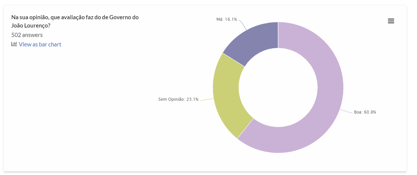Click the "60.8%" percentage value
This screenshot has height=175, width=417.
(x=369, y=112)
